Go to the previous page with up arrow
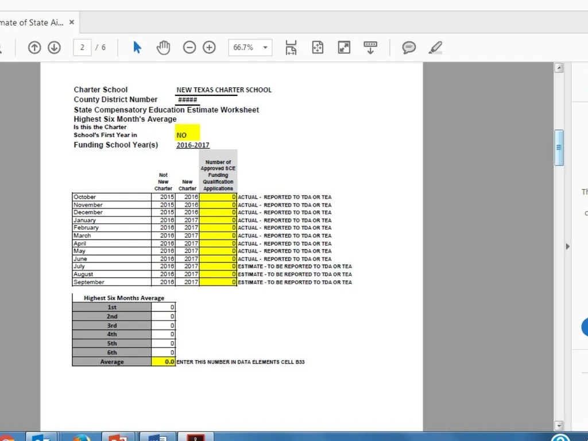This screenshot has width=588, height=441. 34,48
